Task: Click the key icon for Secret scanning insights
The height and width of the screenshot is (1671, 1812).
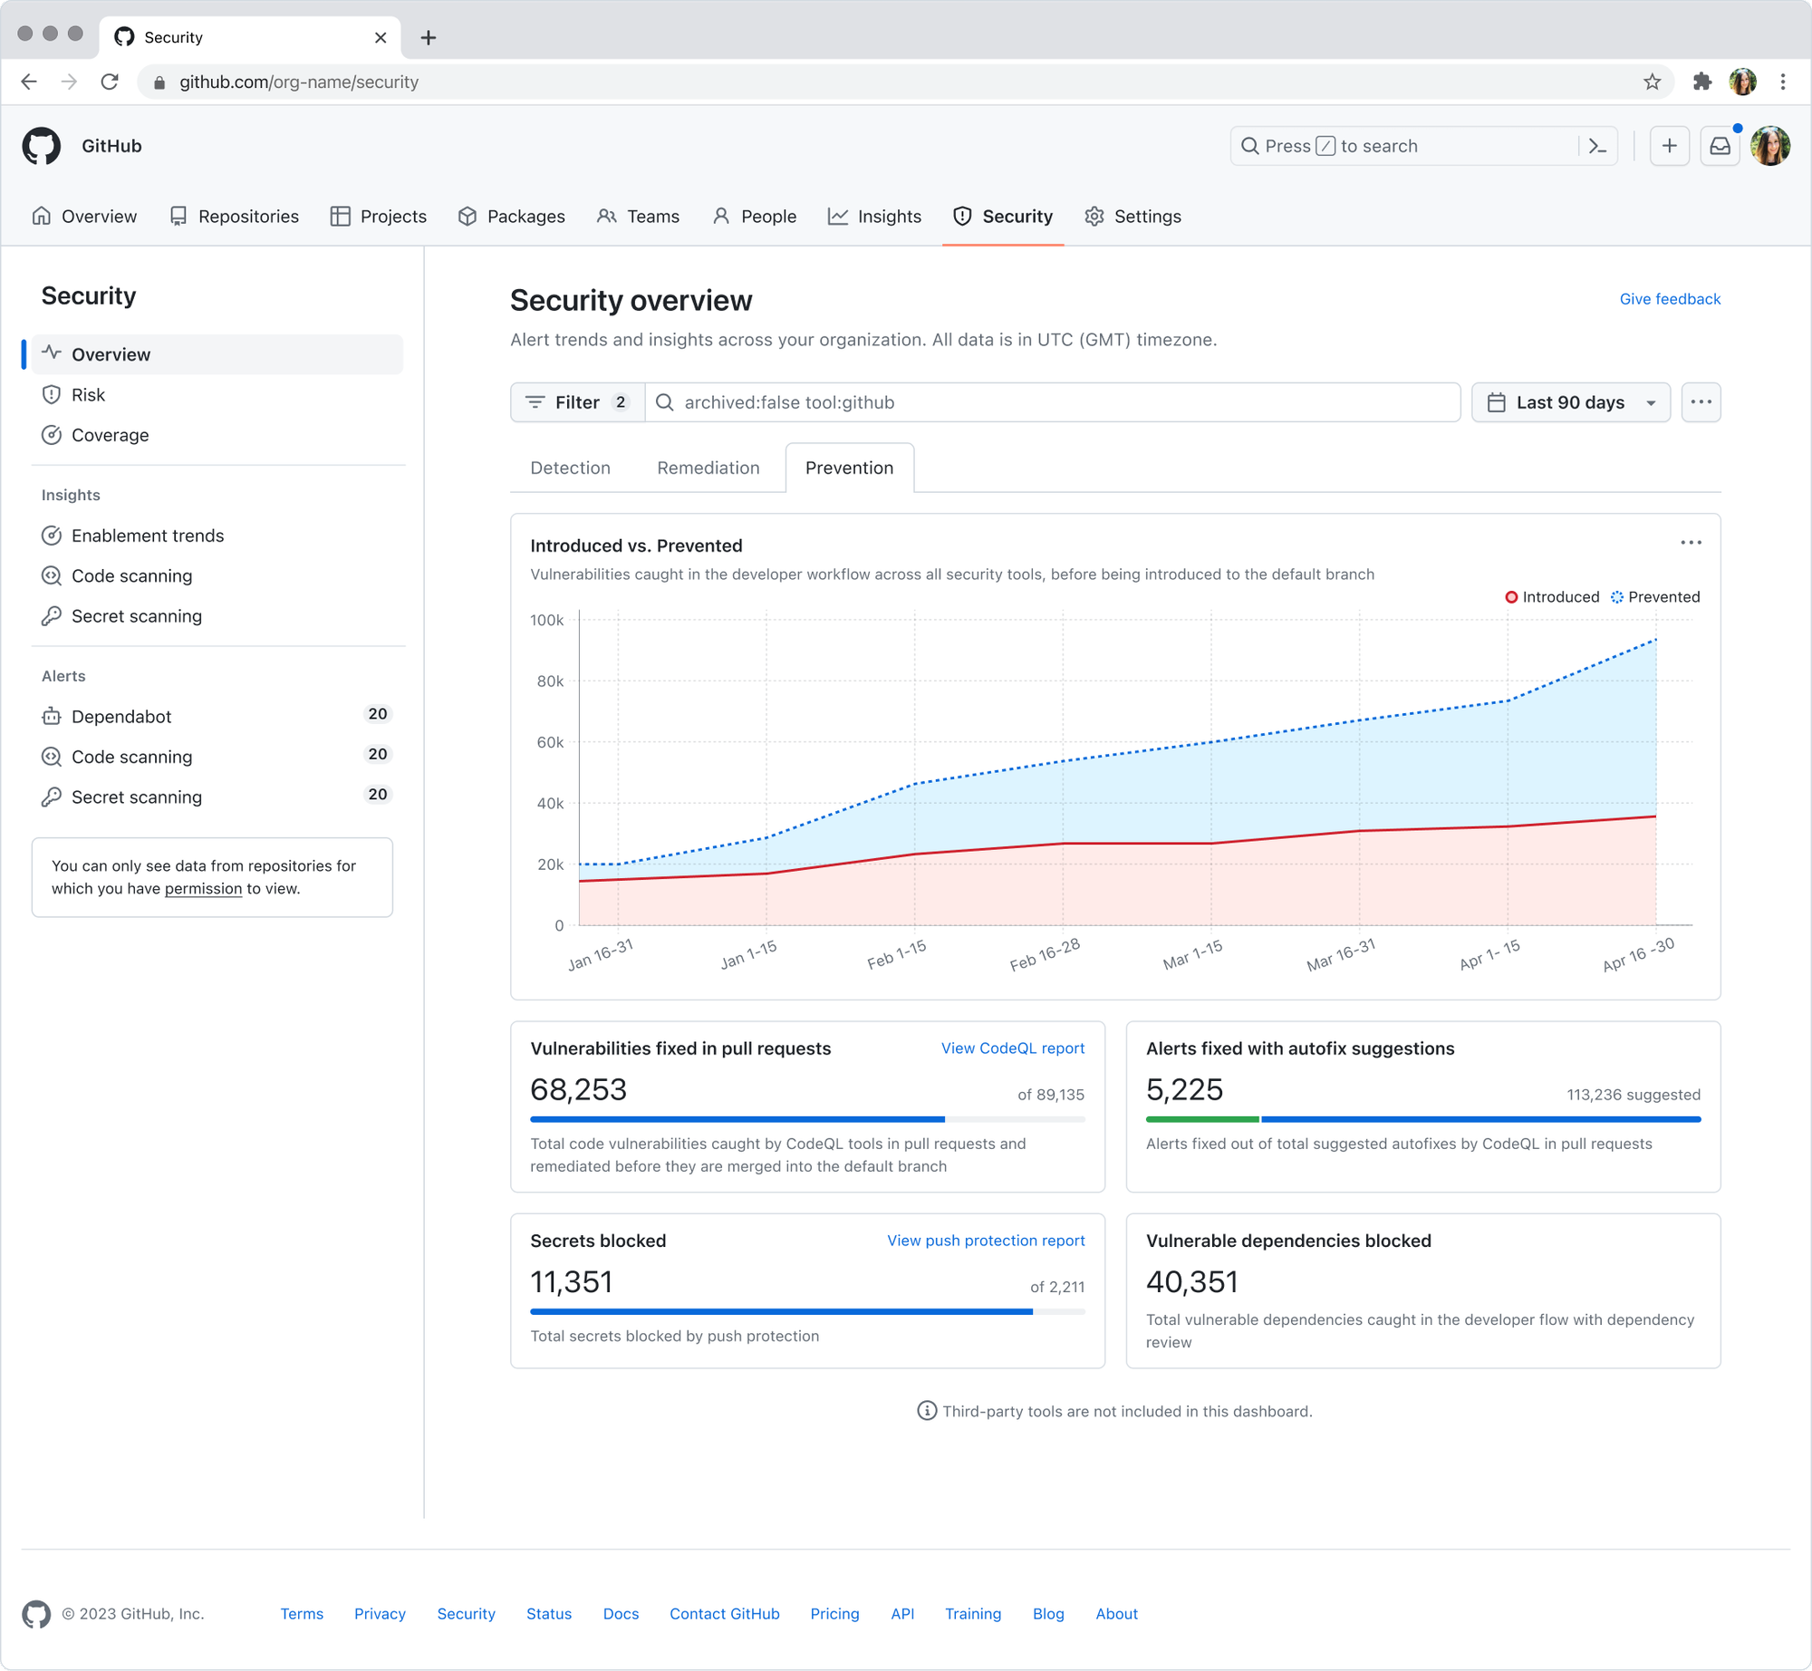Action: click(x=52, y=616)
